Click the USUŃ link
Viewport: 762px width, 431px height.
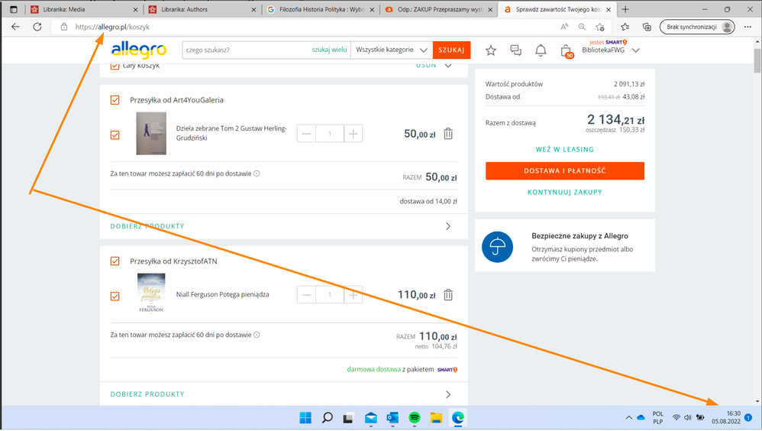click(x=426, y=66)
